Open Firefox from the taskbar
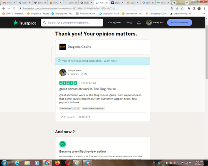The width and height of the screenshot is (208, 166). (57, 163)
